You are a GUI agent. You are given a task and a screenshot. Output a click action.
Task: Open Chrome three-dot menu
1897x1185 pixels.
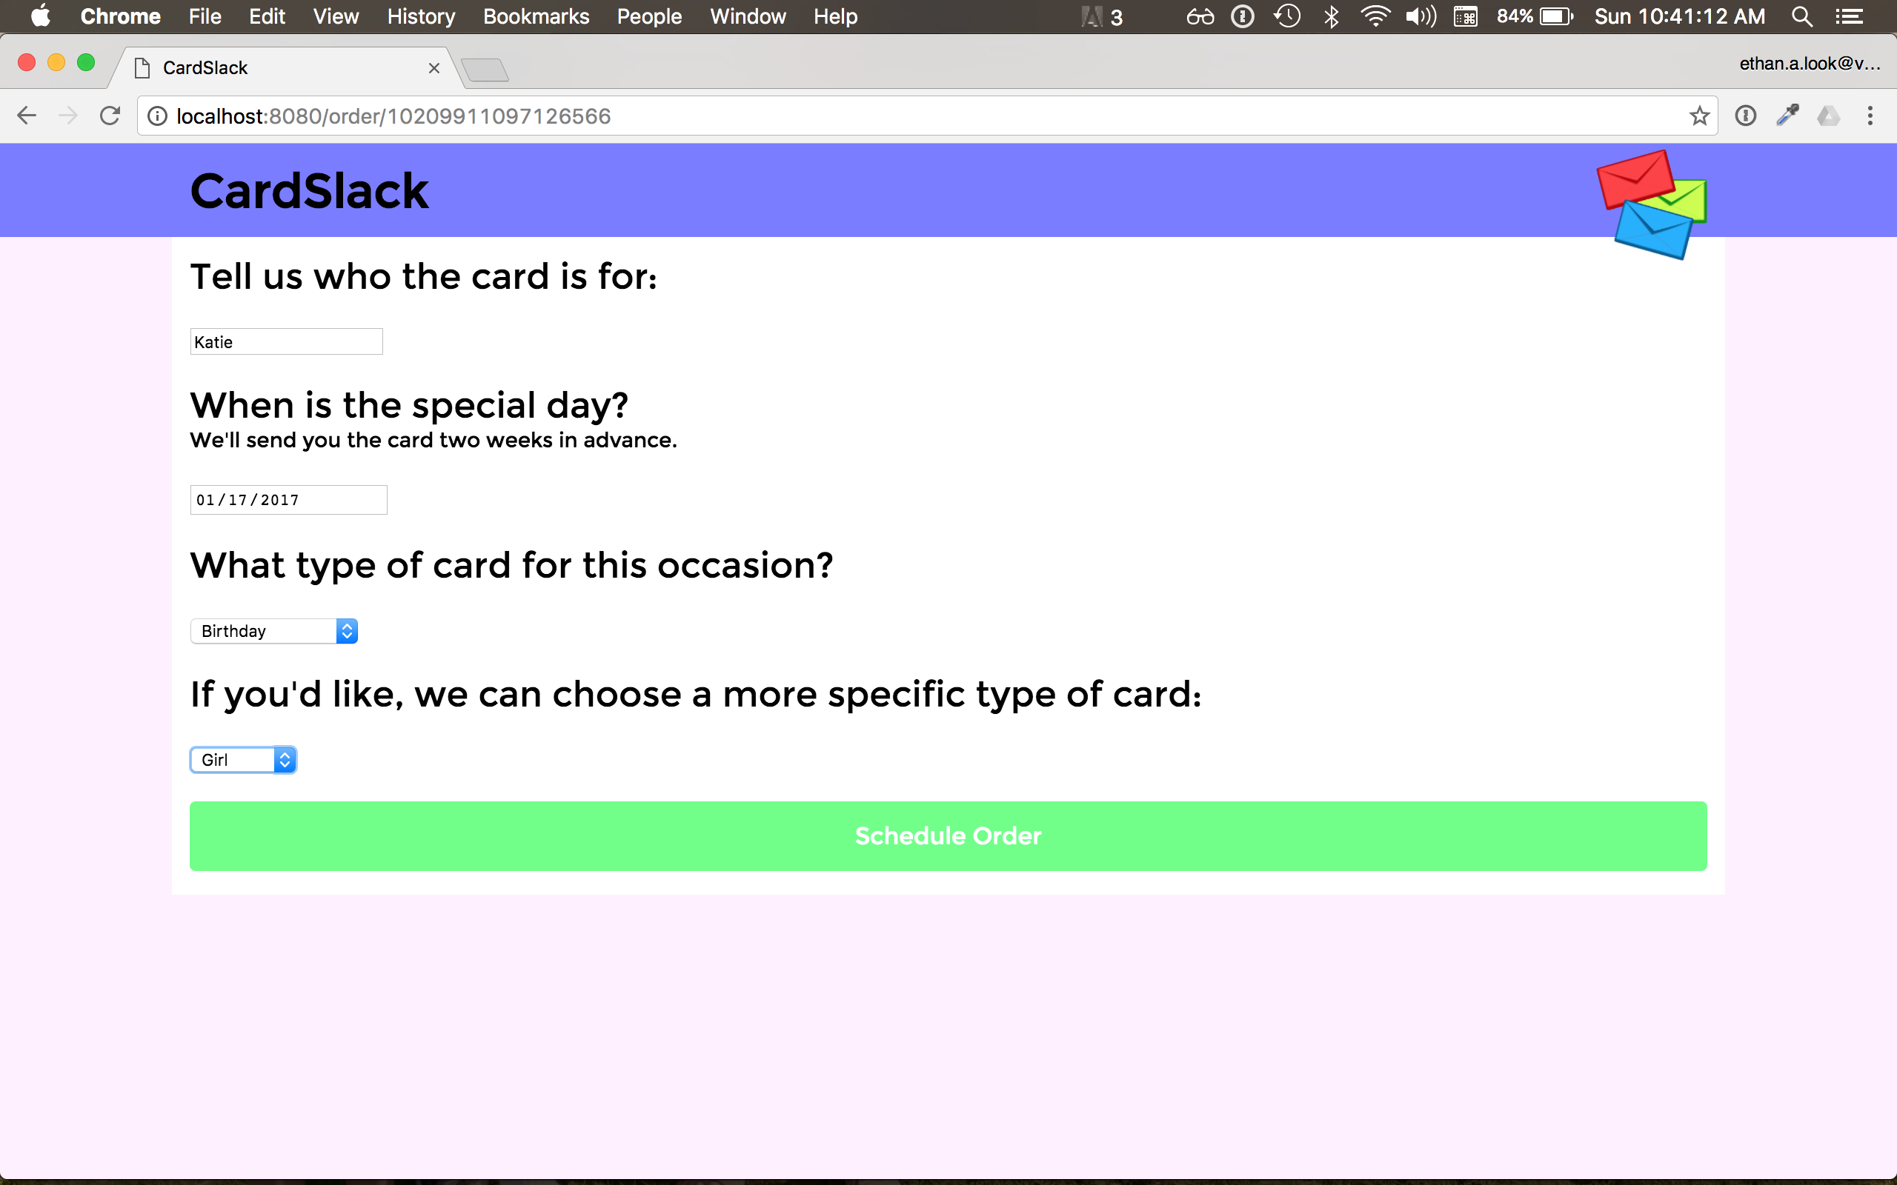1870,116
